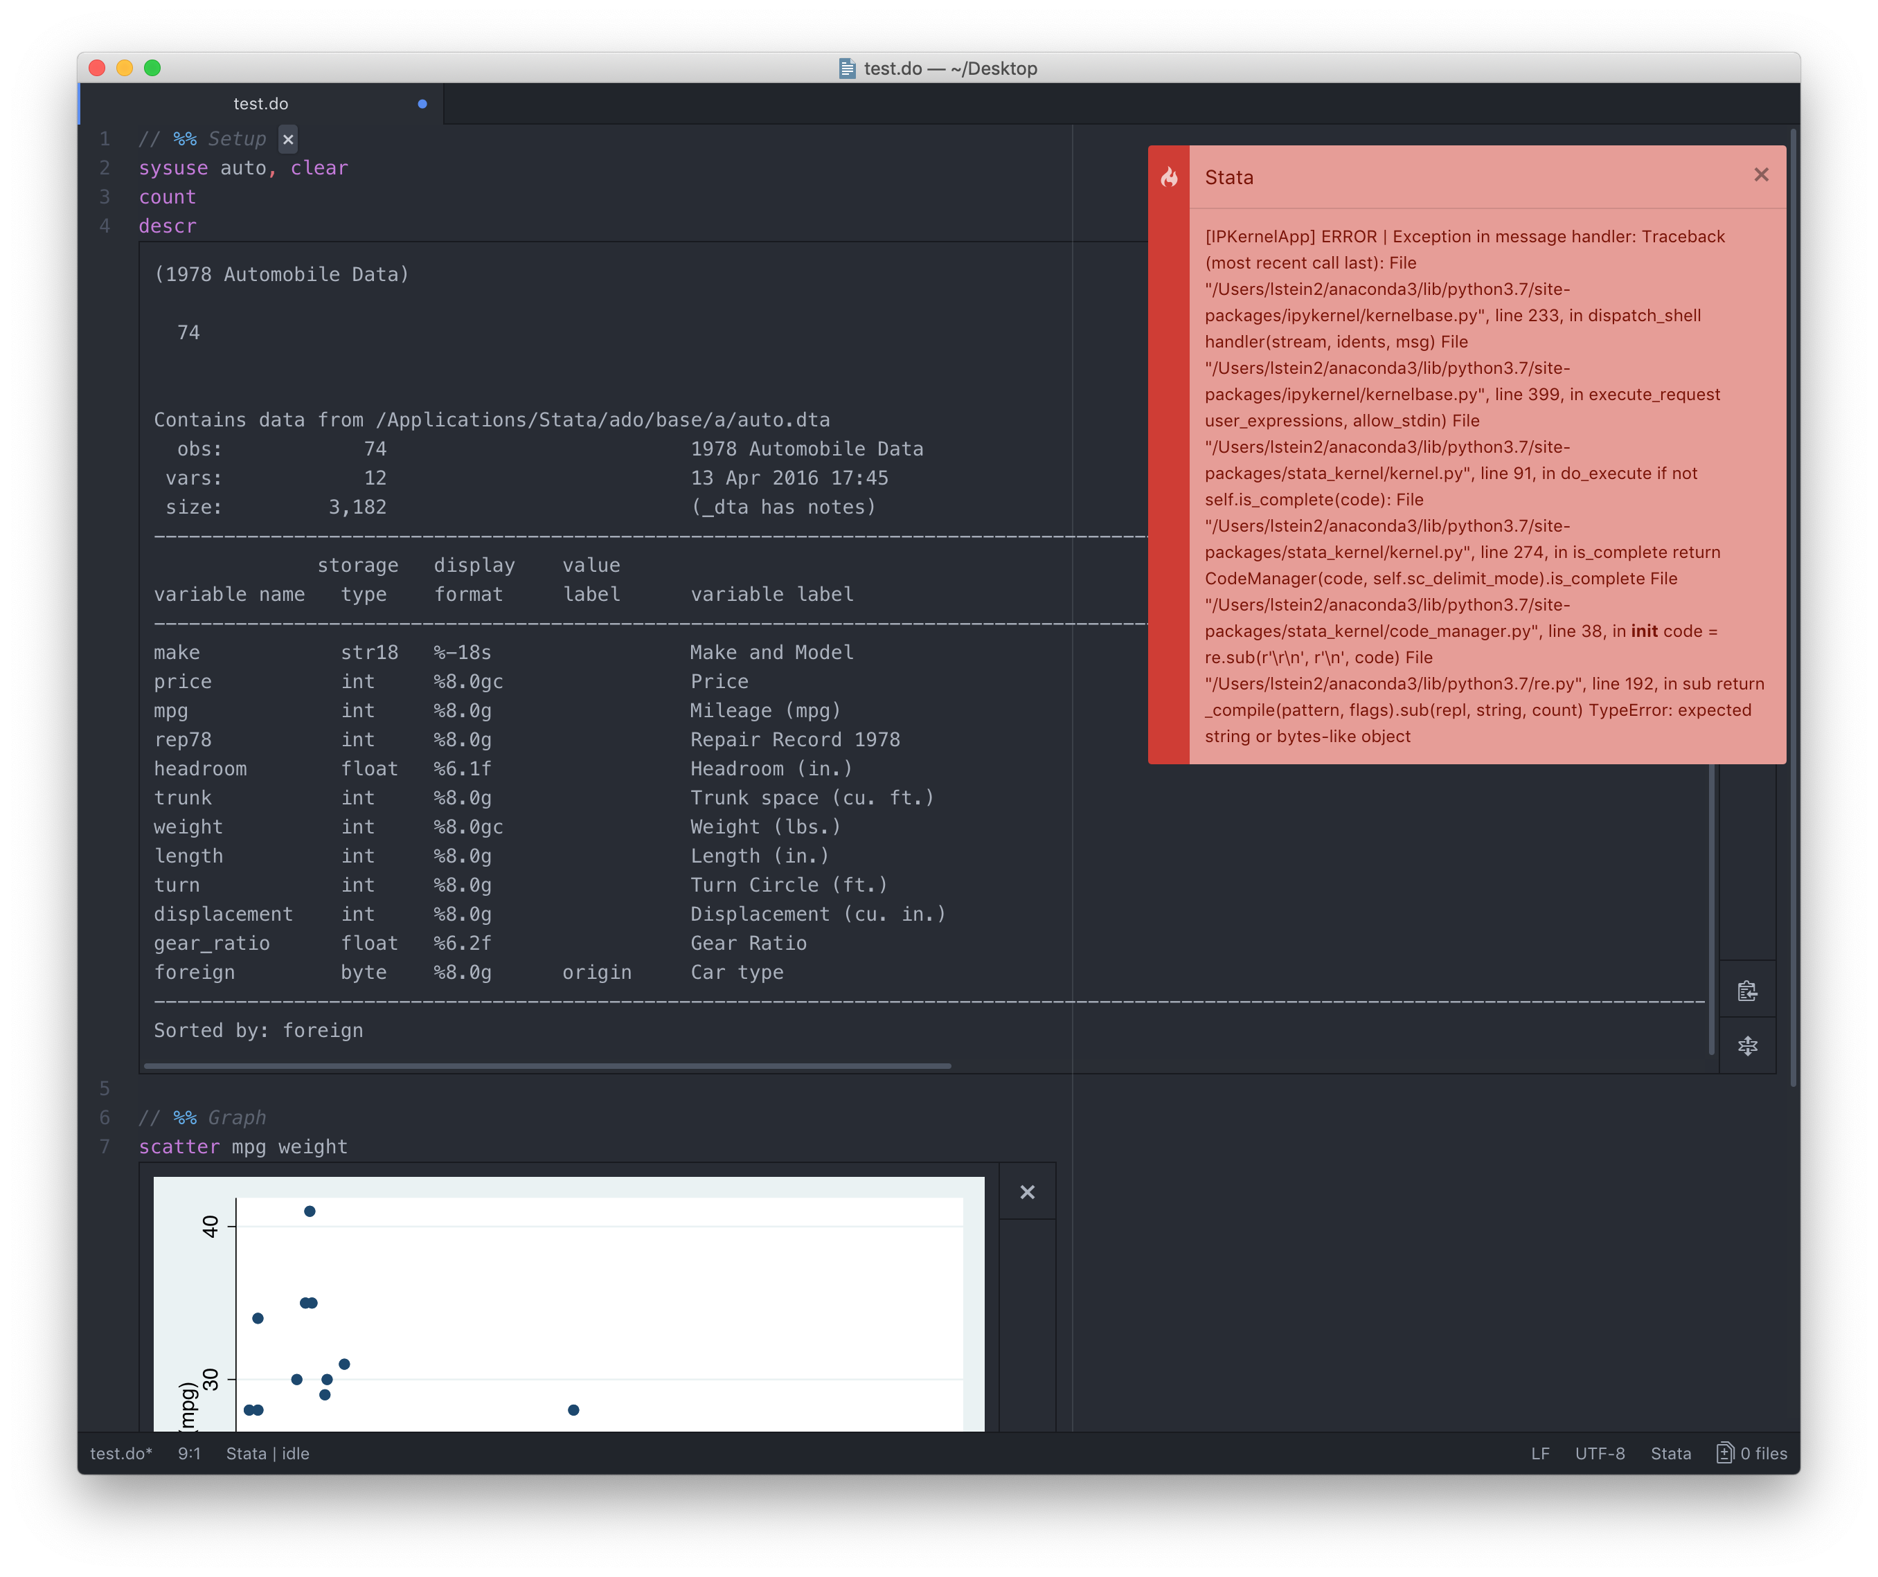Open the Stata grammar selector in status bar
The width and height of the screenshot is (1878, 1577).
[x=1670, y=1452]
